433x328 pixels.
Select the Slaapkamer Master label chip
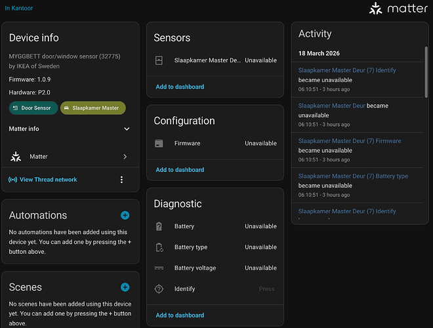click(93, 108)
